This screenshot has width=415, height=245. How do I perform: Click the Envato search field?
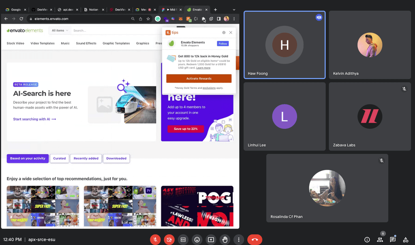tap(116, 30)
